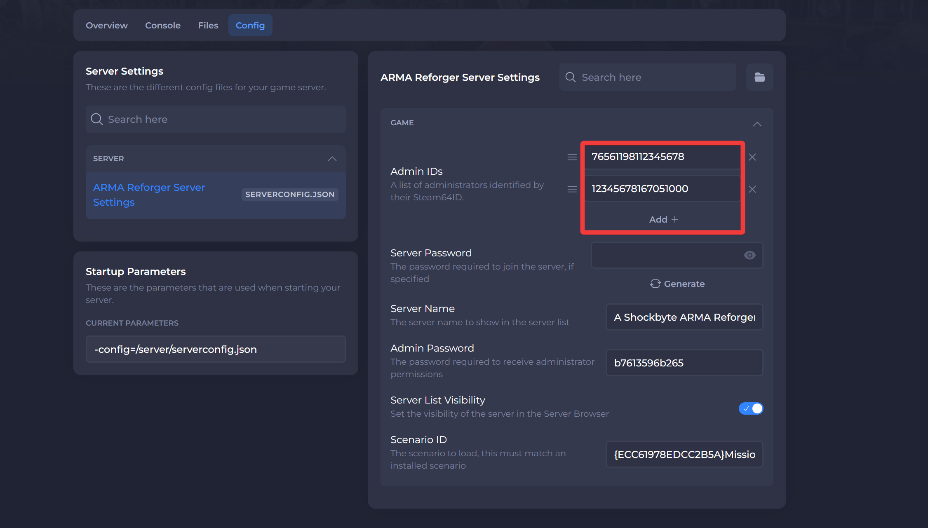Add a new Admin ID
The height and width of the screenshot is (528, 928).
[663, 219]
